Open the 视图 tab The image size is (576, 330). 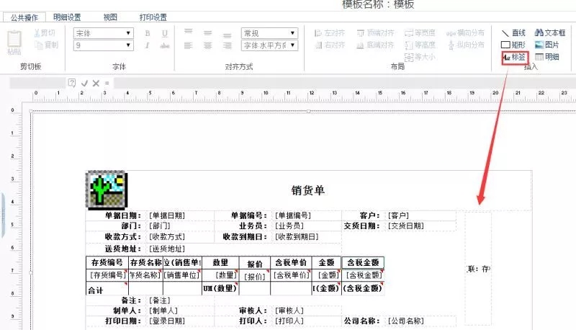[110, 17]
